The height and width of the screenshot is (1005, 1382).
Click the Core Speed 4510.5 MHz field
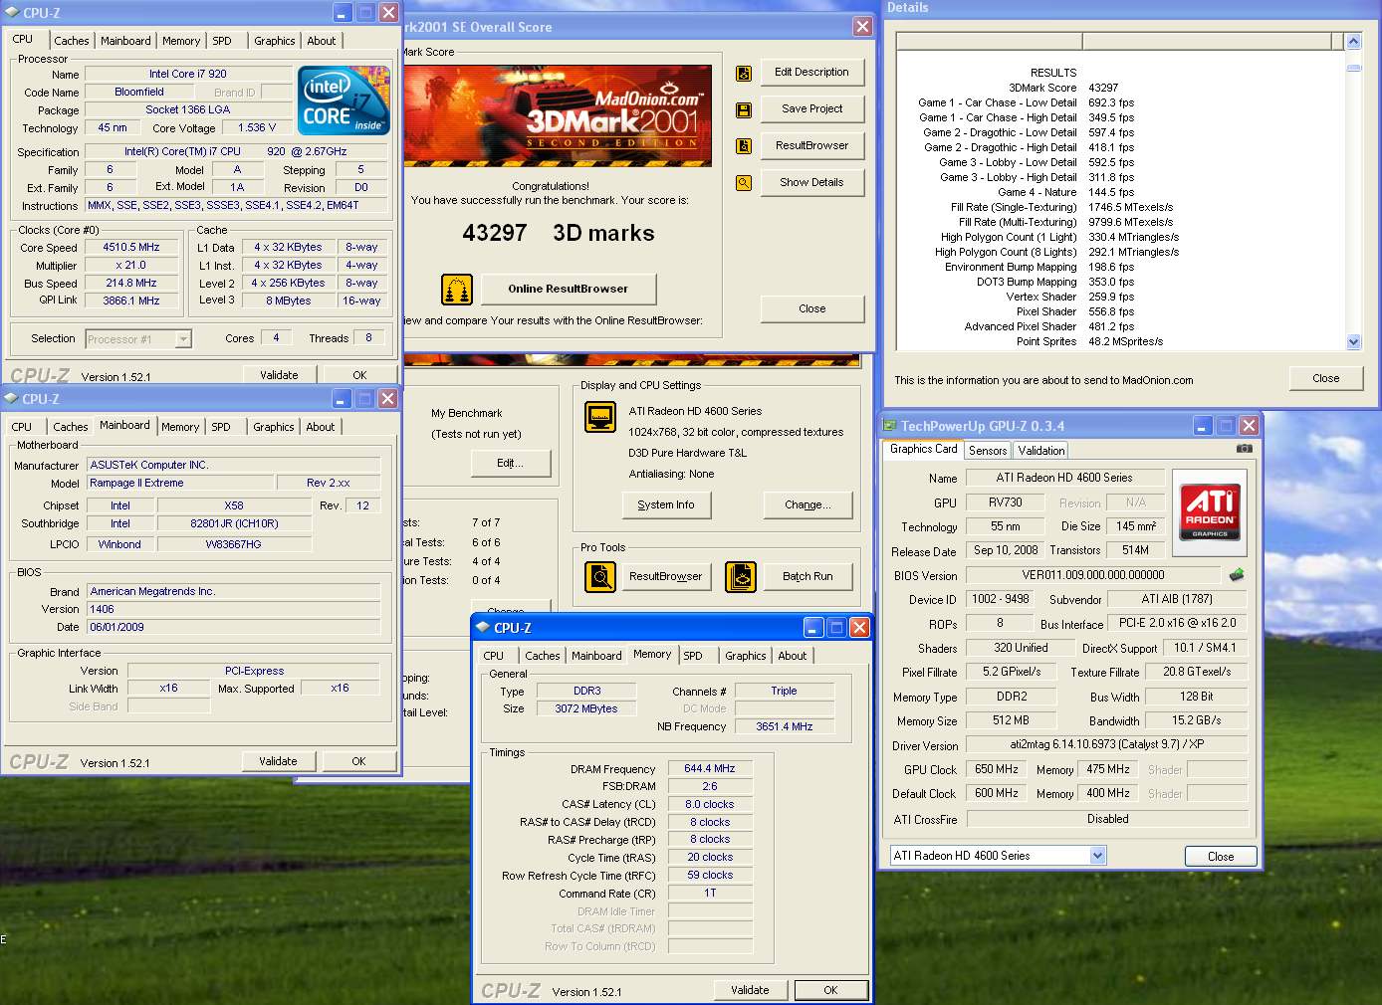tap(131, 248)
